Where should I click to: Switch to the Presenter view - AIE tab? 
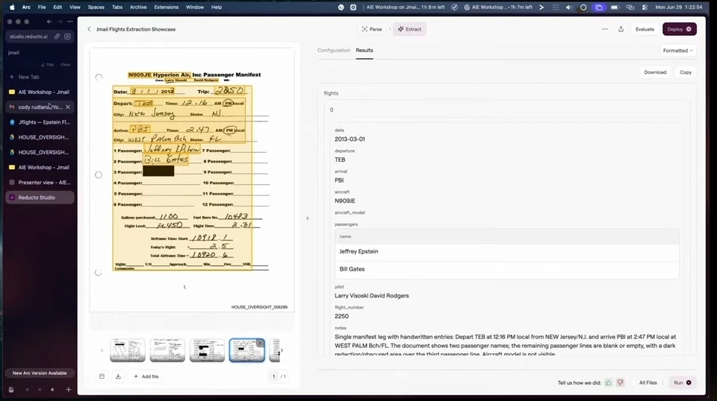40,183
